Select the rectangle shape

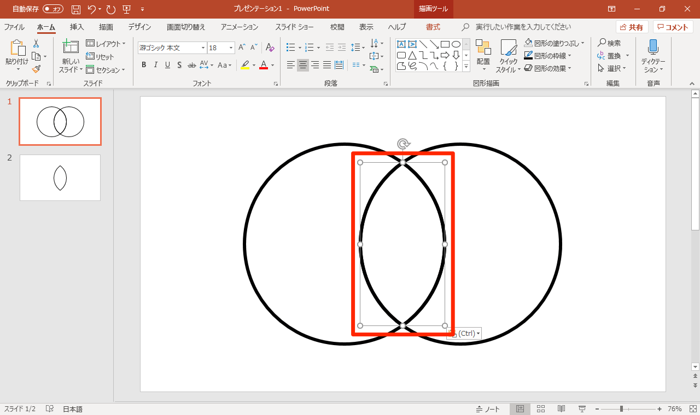[445, 44]
